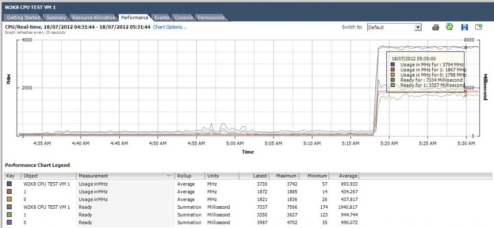The width and height of the screenshot is (494, 228).
Task: Click Maximum value 4702 in legend
Action: tap(291, 223)
